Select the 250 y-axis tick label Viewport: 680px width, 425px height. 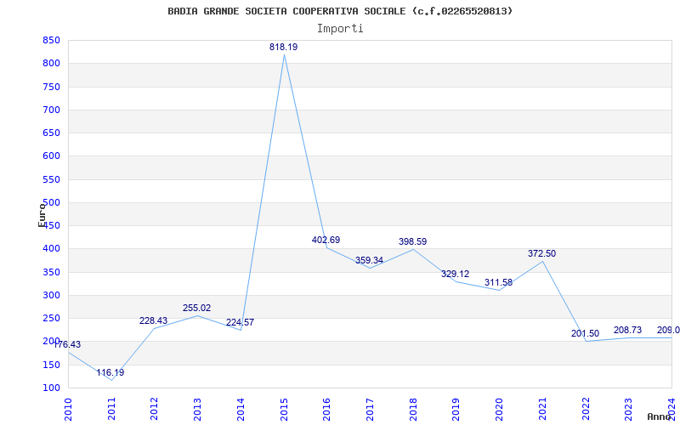click(x=51, y=318)
